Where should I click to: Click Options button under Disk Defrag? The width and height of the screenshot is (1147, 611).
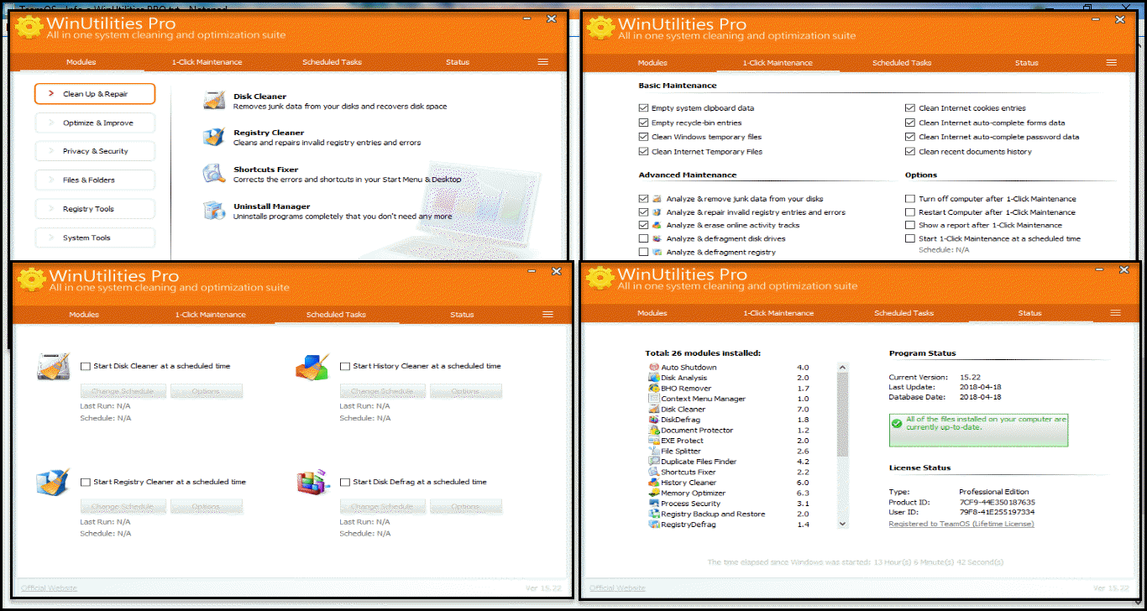point(465,507)
